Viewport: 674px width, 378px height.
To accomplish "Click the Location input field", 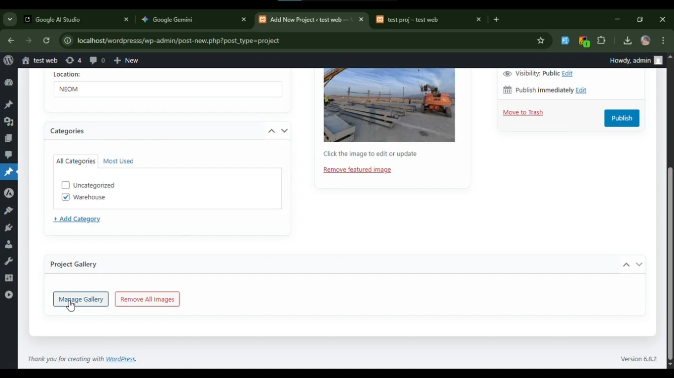I will click(x=168, y=89).
